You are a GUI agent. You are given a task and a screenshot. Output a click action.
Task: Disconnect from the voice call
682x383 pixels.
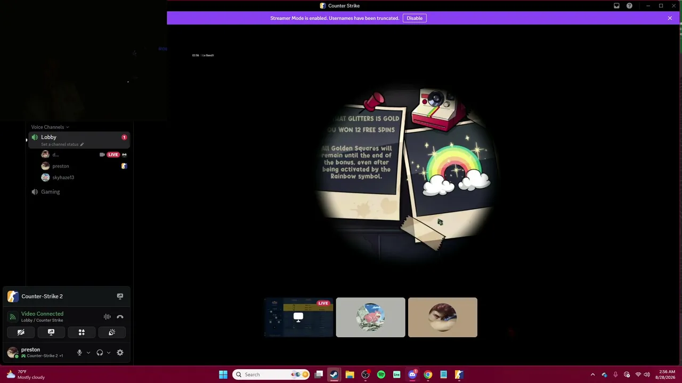click(120, 317)
